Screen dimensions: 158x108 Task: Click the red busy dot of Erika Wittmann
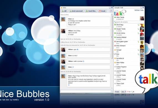coord(115,46)
